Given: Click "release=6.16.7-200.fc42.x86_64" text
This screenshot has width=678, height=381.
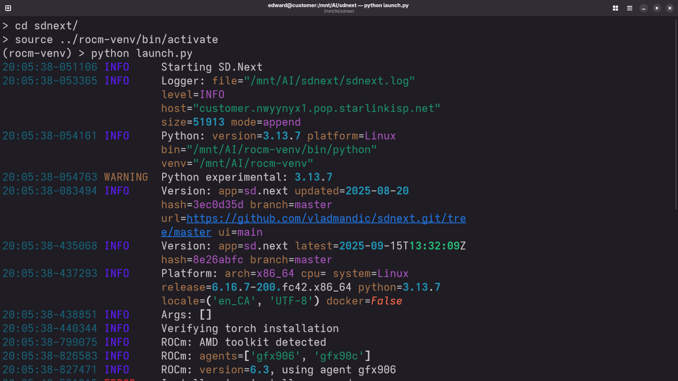Looking at the screenshot, I should tap(256, 287).
